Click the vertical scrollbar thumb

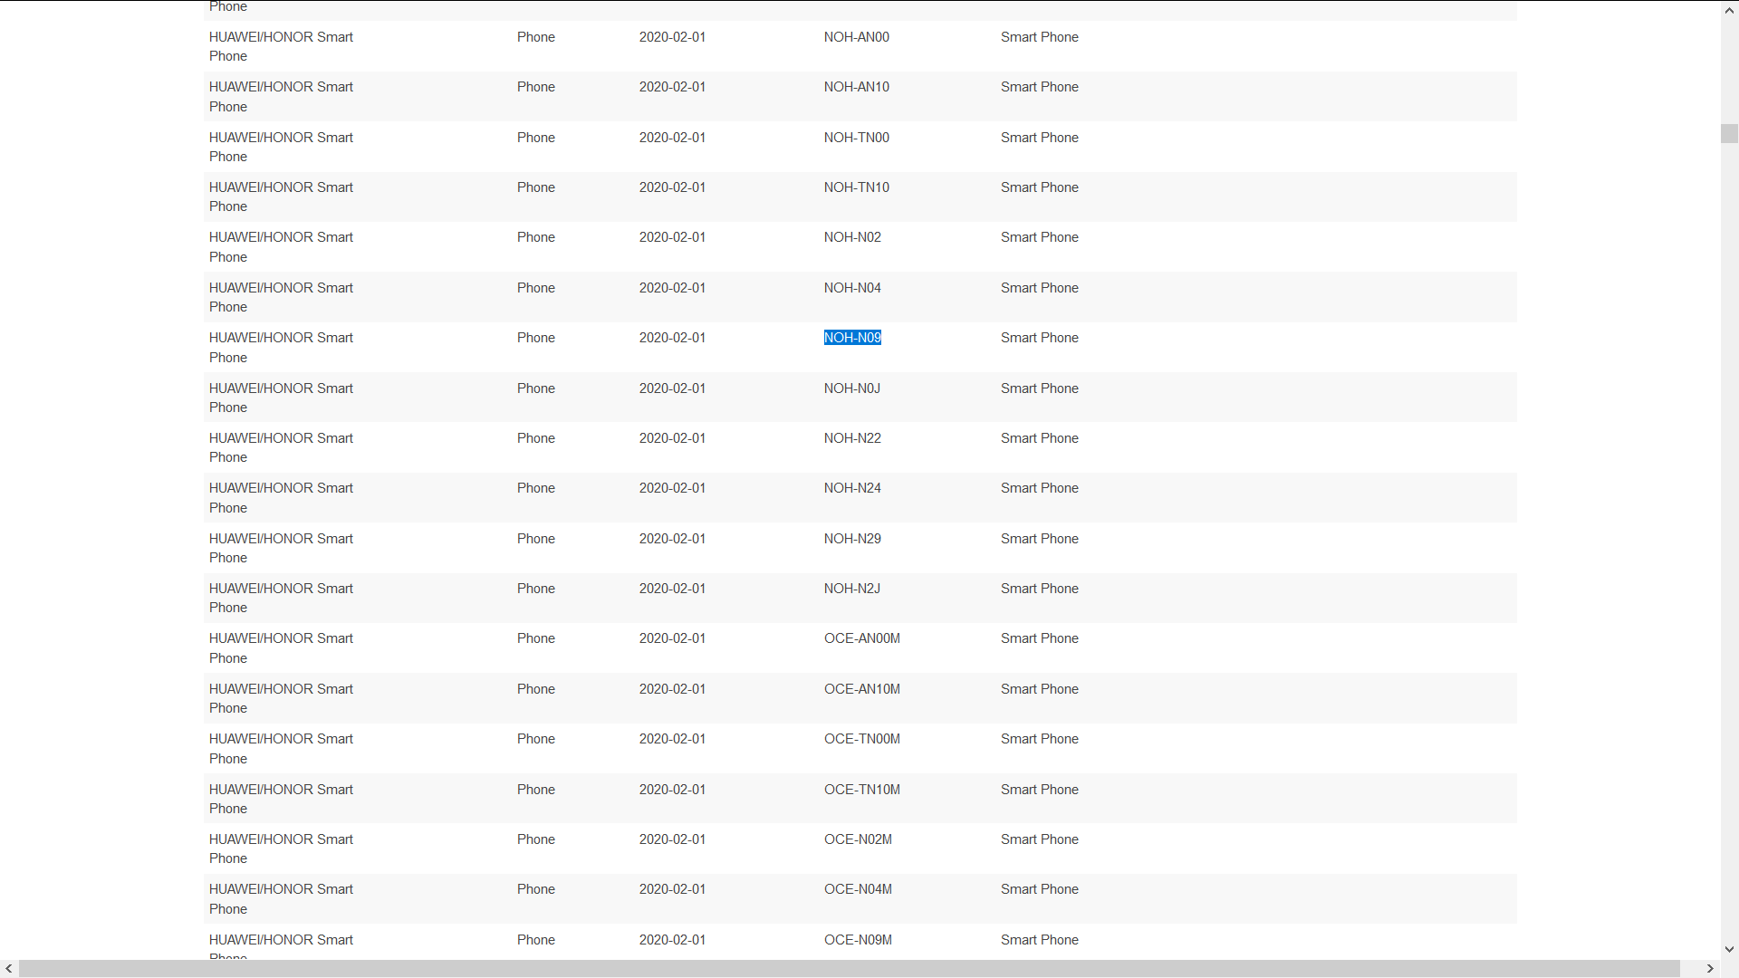pyautogui.click(x=1729, y=133)
